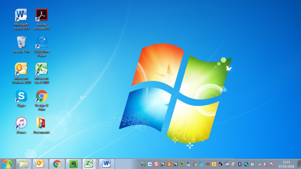Click the orange Outlook tray icon
The height and width of the screenshot is (169, 301).
214,164
